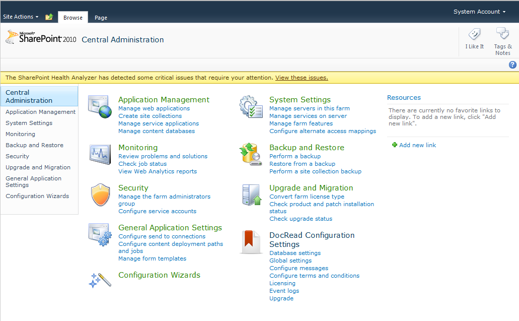This screenshot has width=519, height=321.
Task: Click the I Like It tag icon
Action: coord(474,34)
